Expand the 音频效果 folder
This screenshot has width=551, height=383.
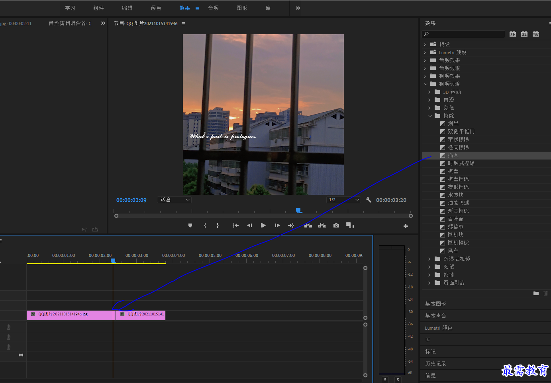coord(425,60)
